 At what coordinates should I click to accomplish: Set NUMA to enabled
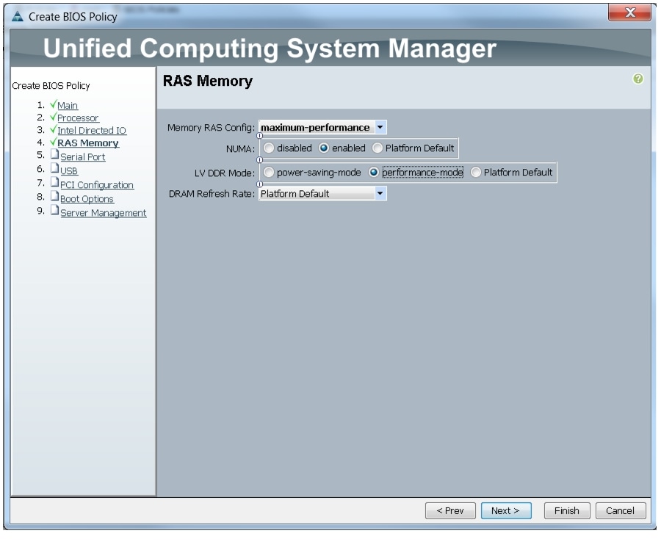(x=324, y=148)
